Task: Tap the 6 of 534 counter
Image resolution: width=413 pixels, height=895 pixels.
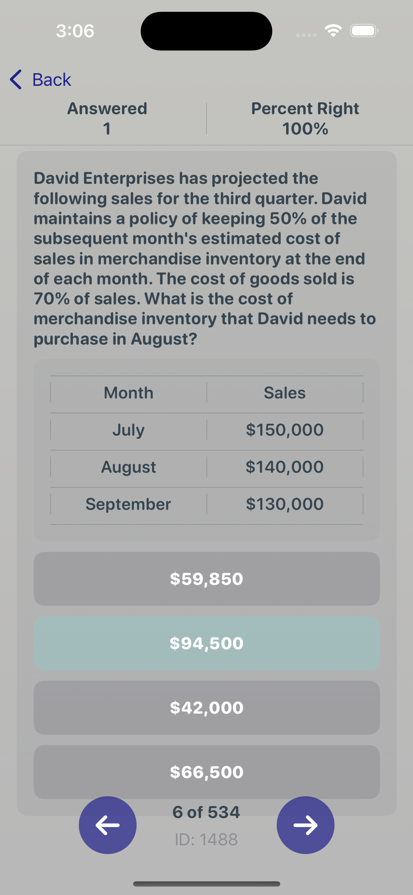Action: [x=206, y=812]
